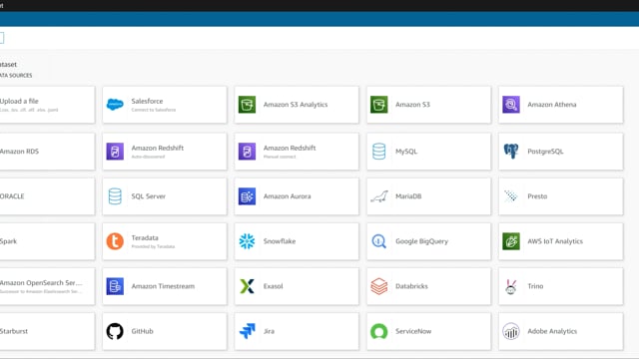Select the Snowflake logo icon
The height and width of the screenshot is (359, 639).
[x=247, y=241]
